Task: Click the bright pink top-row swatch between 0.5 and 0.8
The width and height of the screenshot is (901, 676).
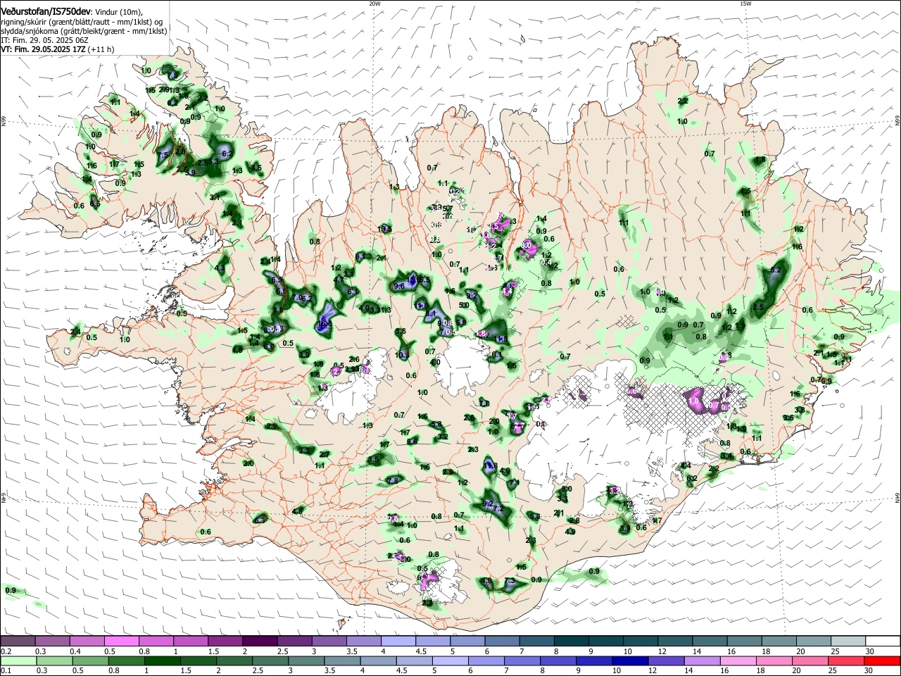Action: coord(122,641)
